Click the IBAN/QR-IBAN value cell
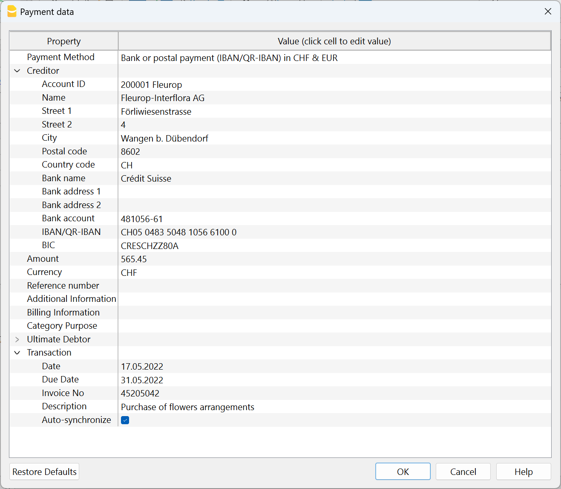561x489 pixels. click(213, 232)
